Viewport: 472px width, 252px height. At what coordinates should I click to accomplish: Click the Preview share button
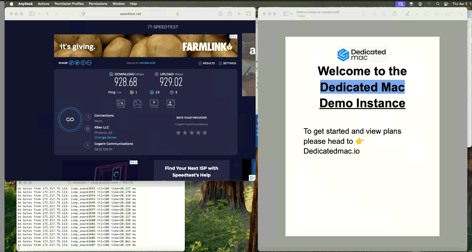(x=395, y=13)
